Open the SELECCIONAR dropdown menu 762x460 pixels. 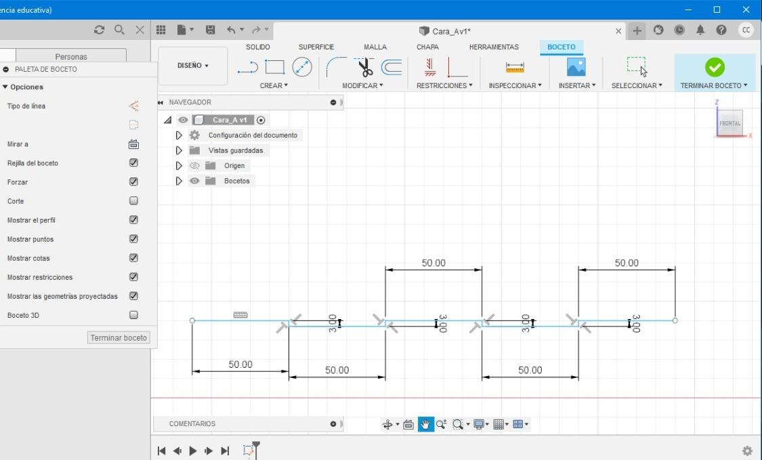pyautogui.click(x=637, y=85)
